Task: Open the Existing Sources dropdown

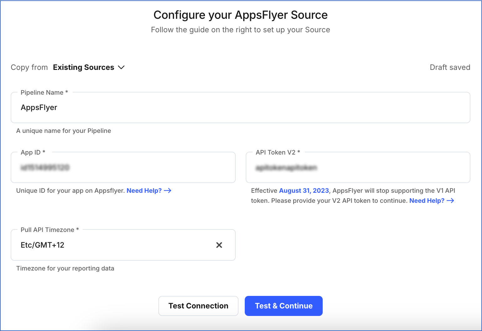Action: pos(83,67)
